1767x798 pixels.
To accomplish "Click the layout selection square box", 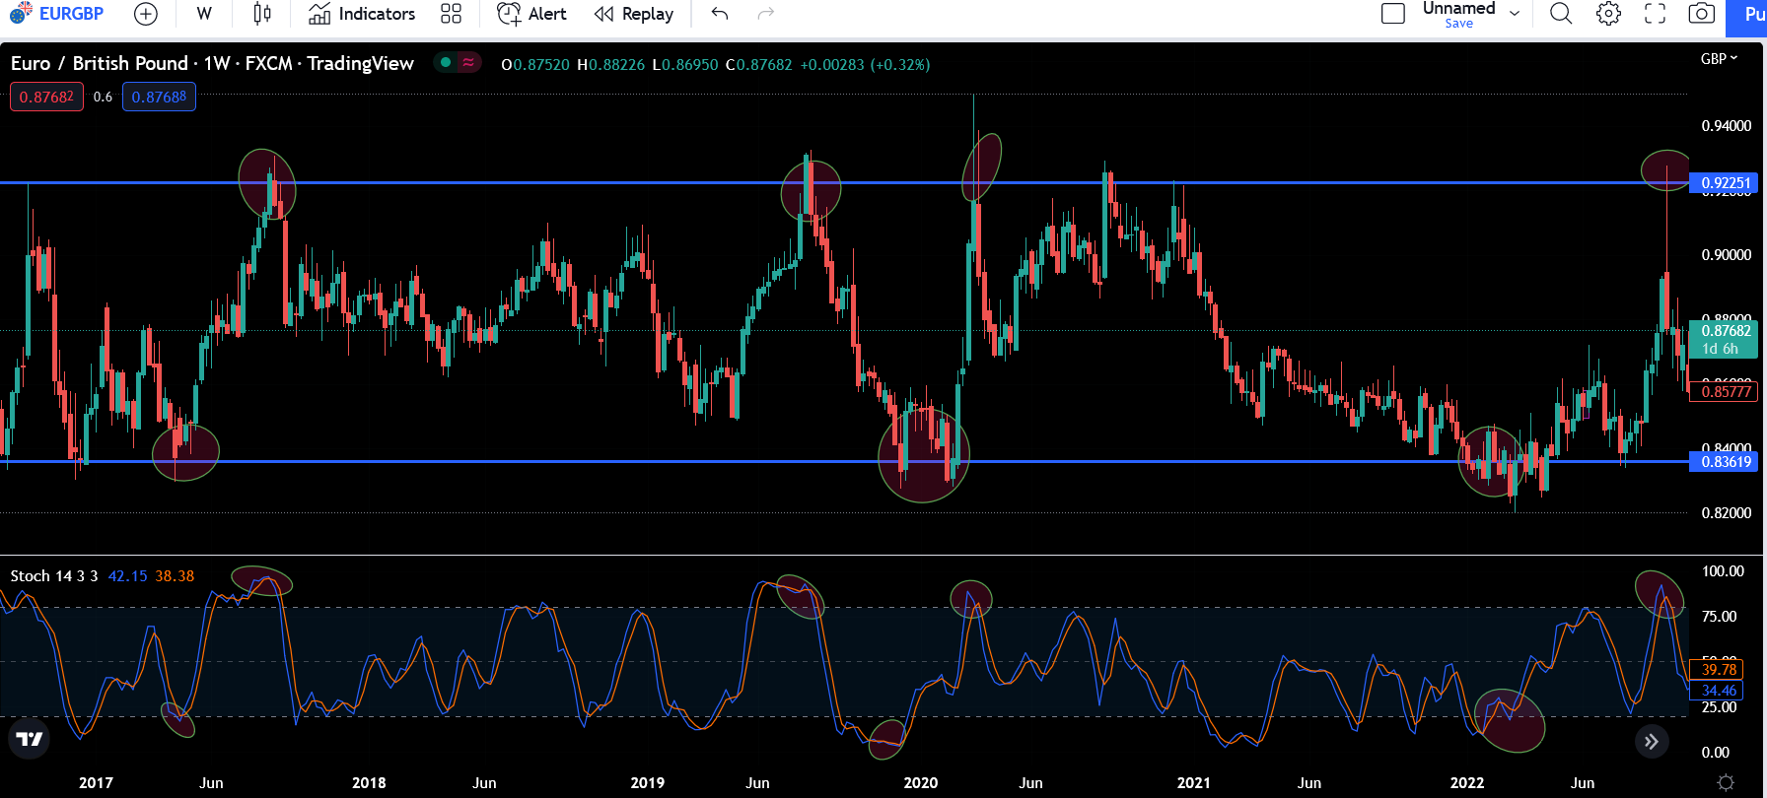I will (x=1393, y=14).
